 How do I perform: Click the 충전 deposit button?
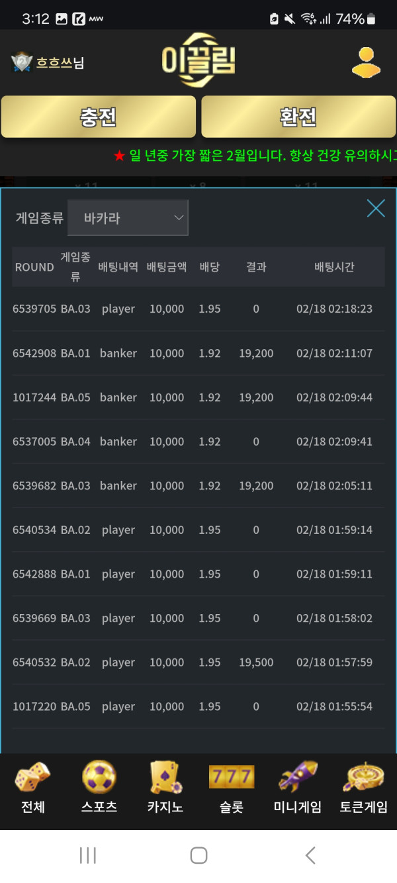(99, 117)
